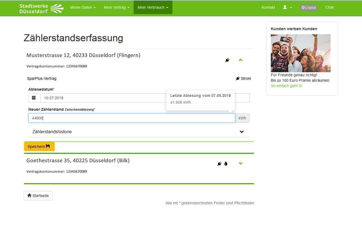Collapse the Musterstrasse 12 section
Image resolution: width=362 pixels, height=230 pixels.
click(241, 60)
